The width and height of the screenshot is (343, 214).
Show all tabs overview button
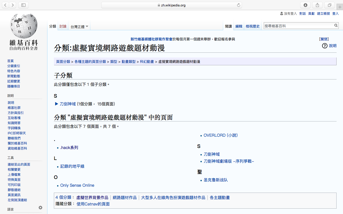(329, 5)
